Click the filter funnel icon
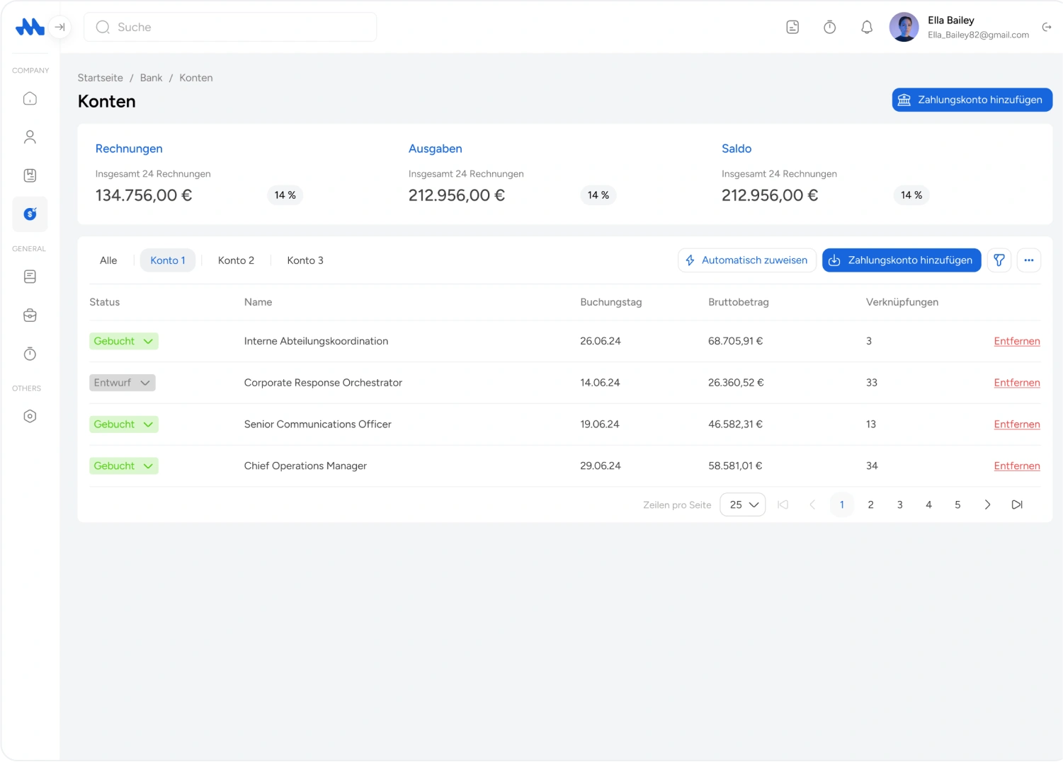Image resolution: width=1063 pixels, height=762 pixels. 999,260
